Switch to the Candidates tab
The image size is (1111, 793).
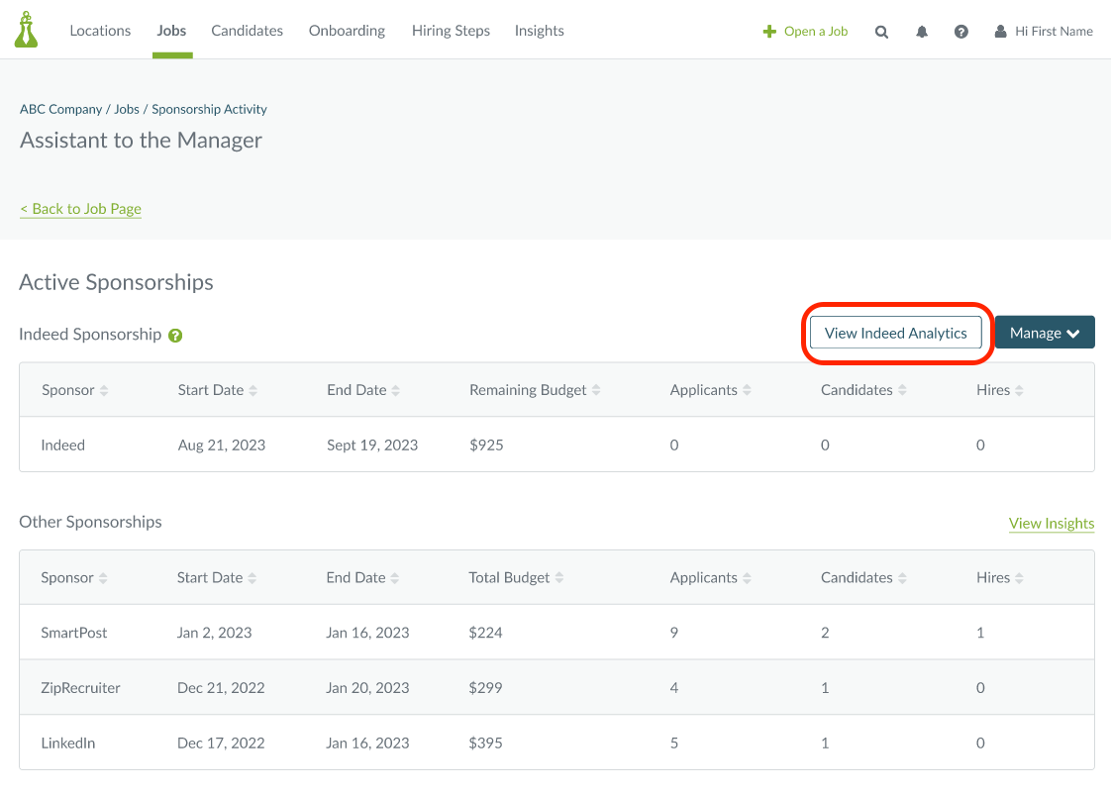247,31
